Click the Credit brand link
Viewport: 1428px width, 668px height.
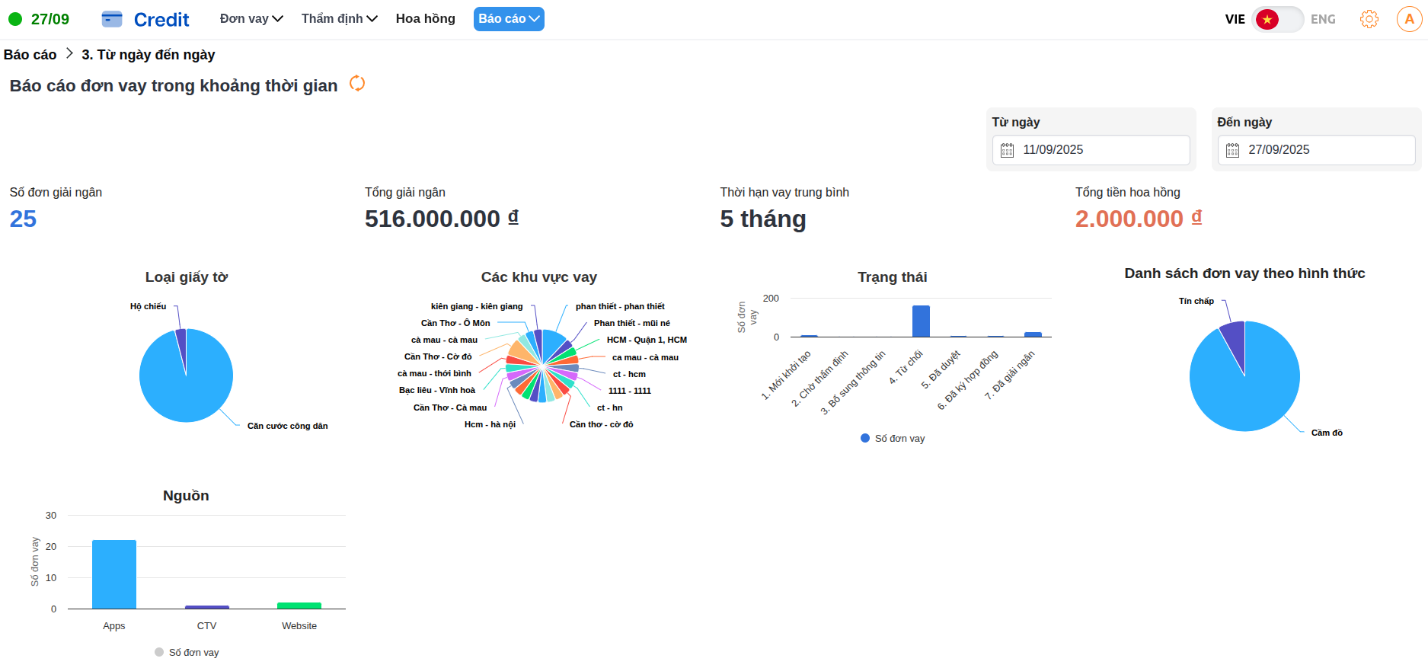(161, 20)
